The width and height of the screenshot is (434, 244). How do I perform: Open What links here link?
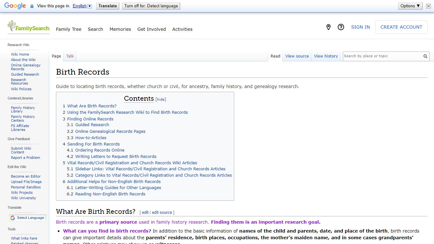[24, 238]
